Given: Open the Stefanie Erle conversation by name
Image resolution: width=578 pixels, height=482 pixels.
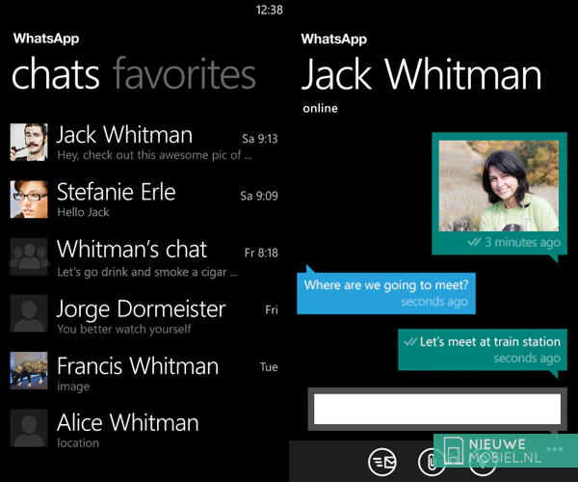Looking at the screenshot, I should point(117,192).
